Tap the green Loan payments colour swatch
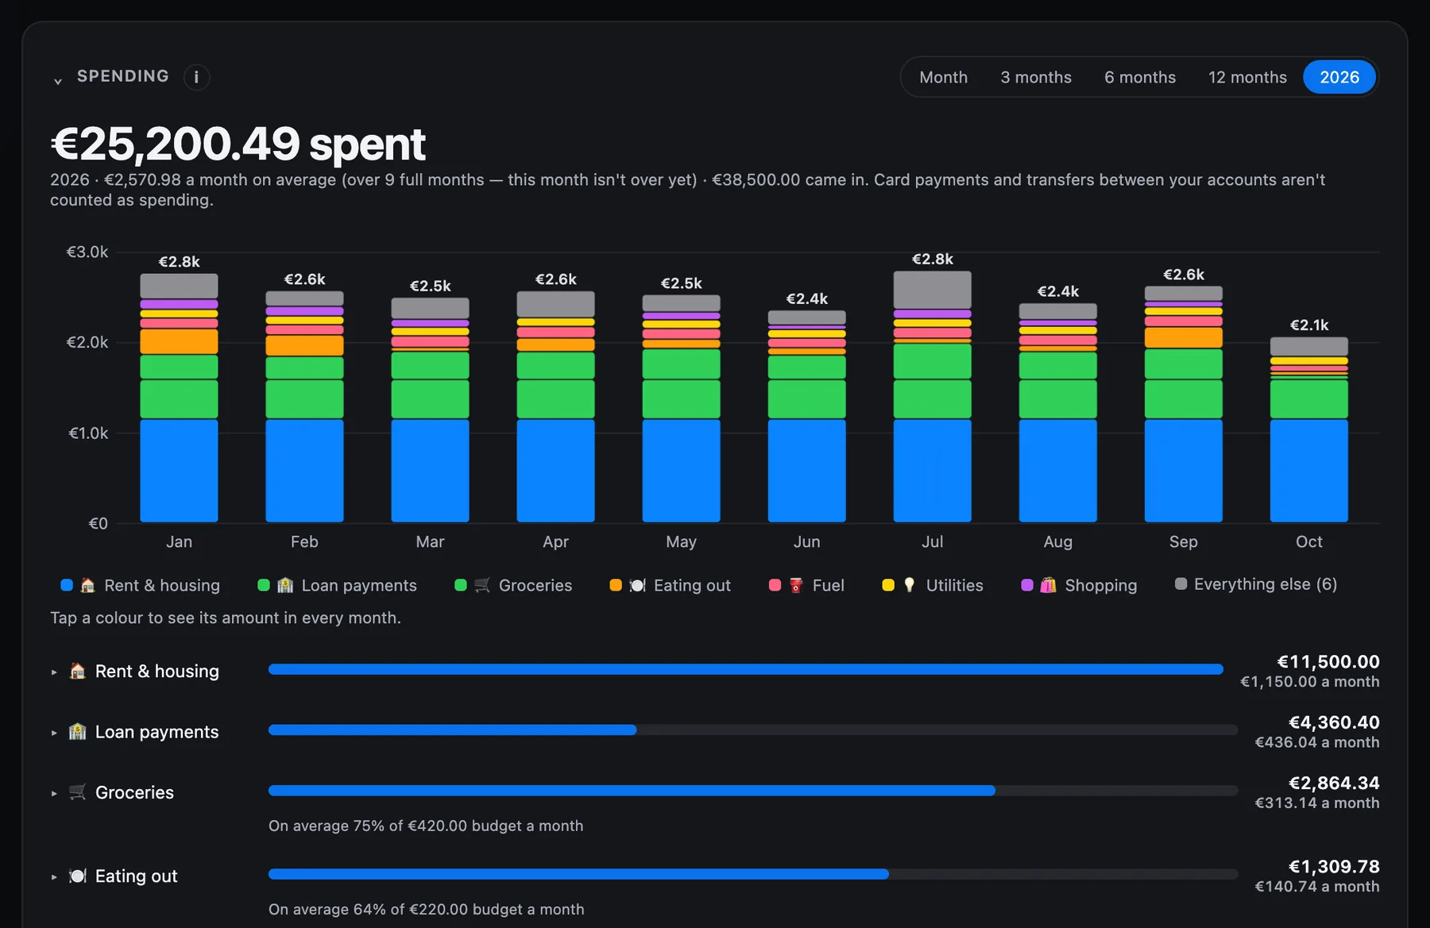1430x928 pixels. click(x=264, y=585)
